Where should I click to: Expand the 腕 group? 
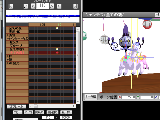(8, 59)
